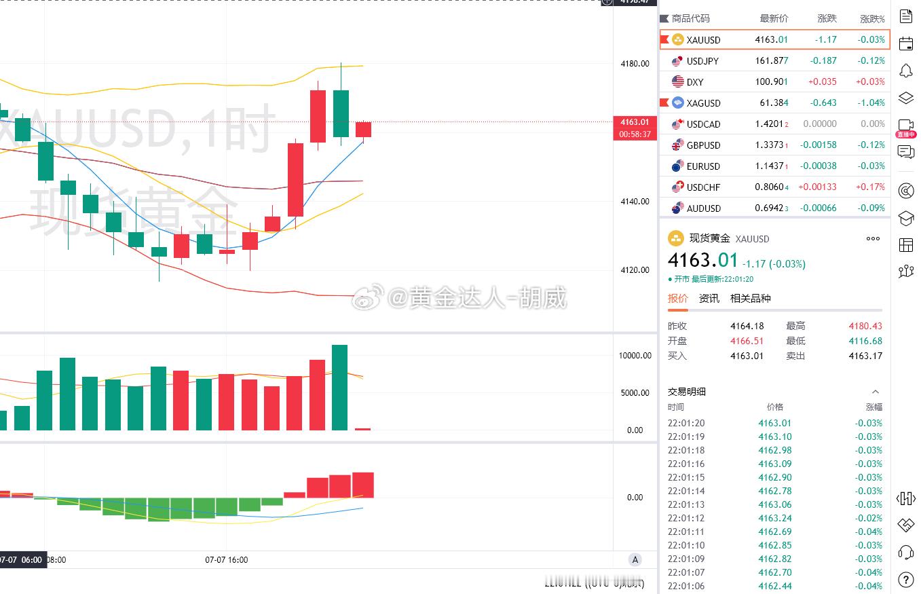Click the map route icon in sidebar
This screenshot has width=921, height=594.
pyautogui.click(x=905, y=272)
